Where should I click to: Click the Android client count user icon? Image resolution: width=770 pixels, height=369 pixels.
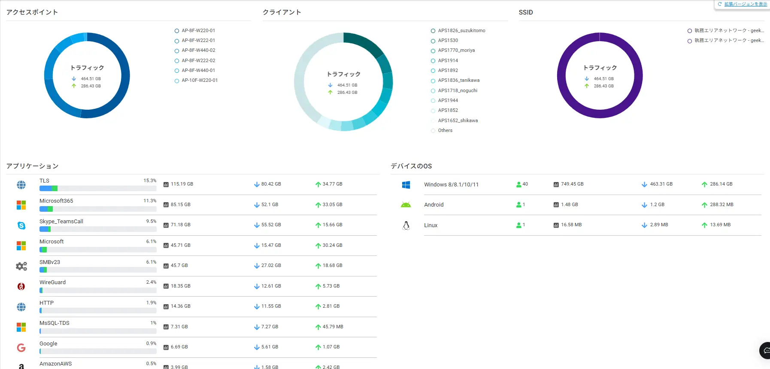coord(518,205)
